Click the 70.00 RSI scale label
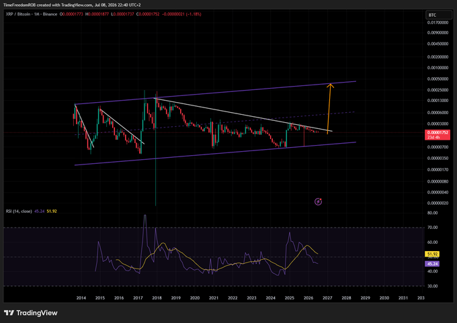 (433, 228)
